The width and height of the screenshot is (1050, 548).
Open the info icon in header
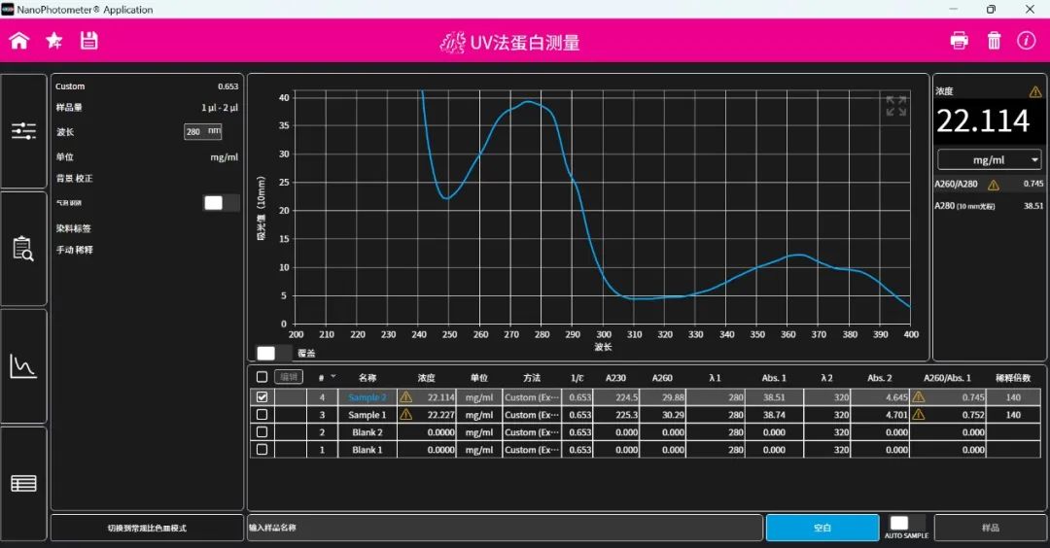pos(1027,41)
